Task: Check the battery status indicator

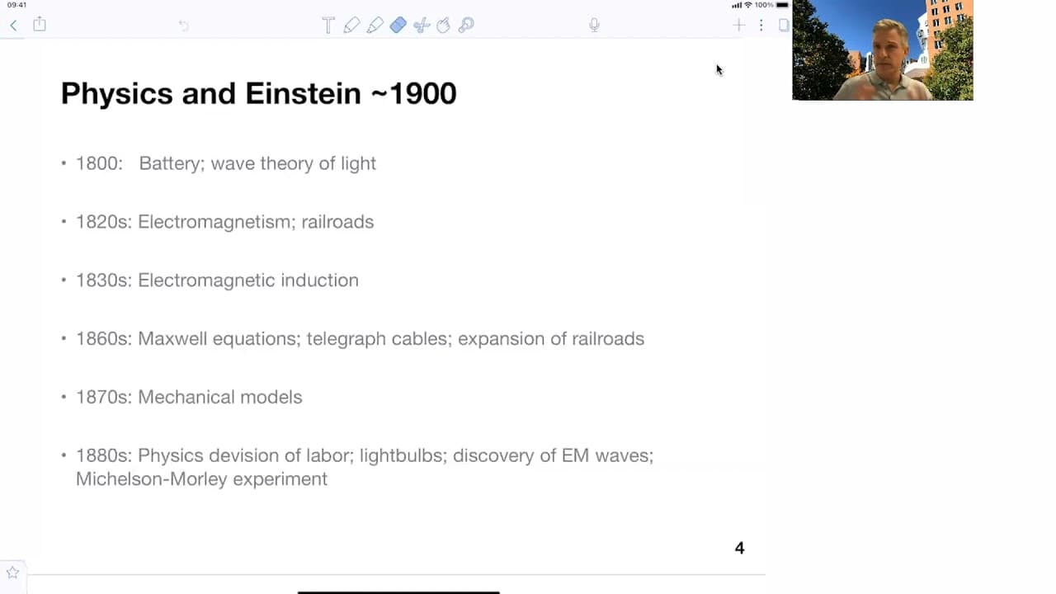Action: point(782,5)
